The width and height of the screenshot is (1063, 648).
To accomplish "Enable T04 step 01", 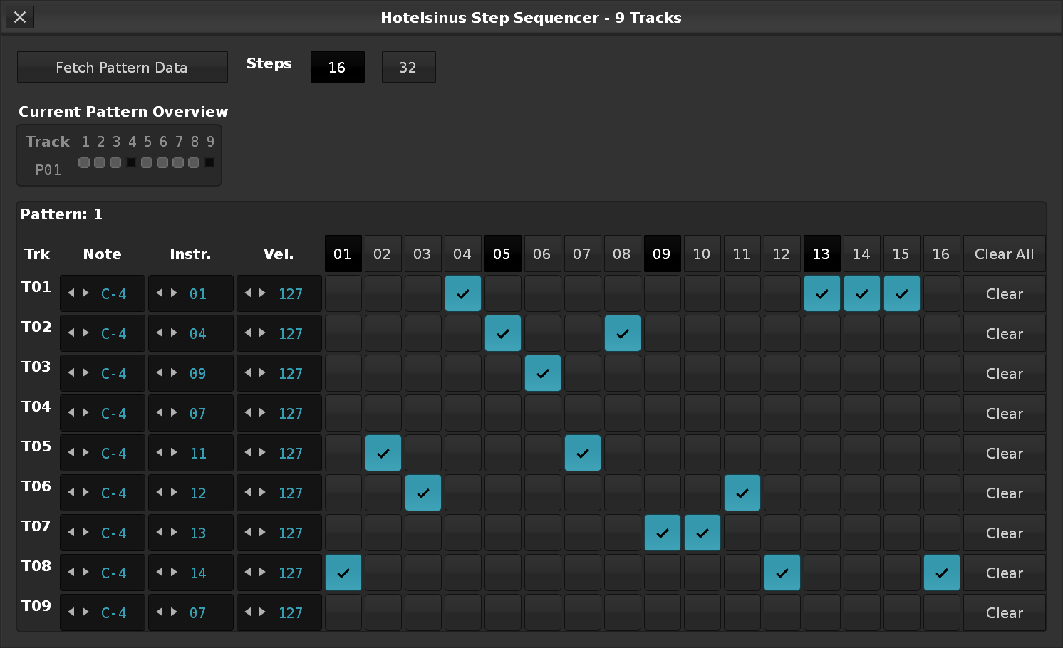I will point(343,413).
